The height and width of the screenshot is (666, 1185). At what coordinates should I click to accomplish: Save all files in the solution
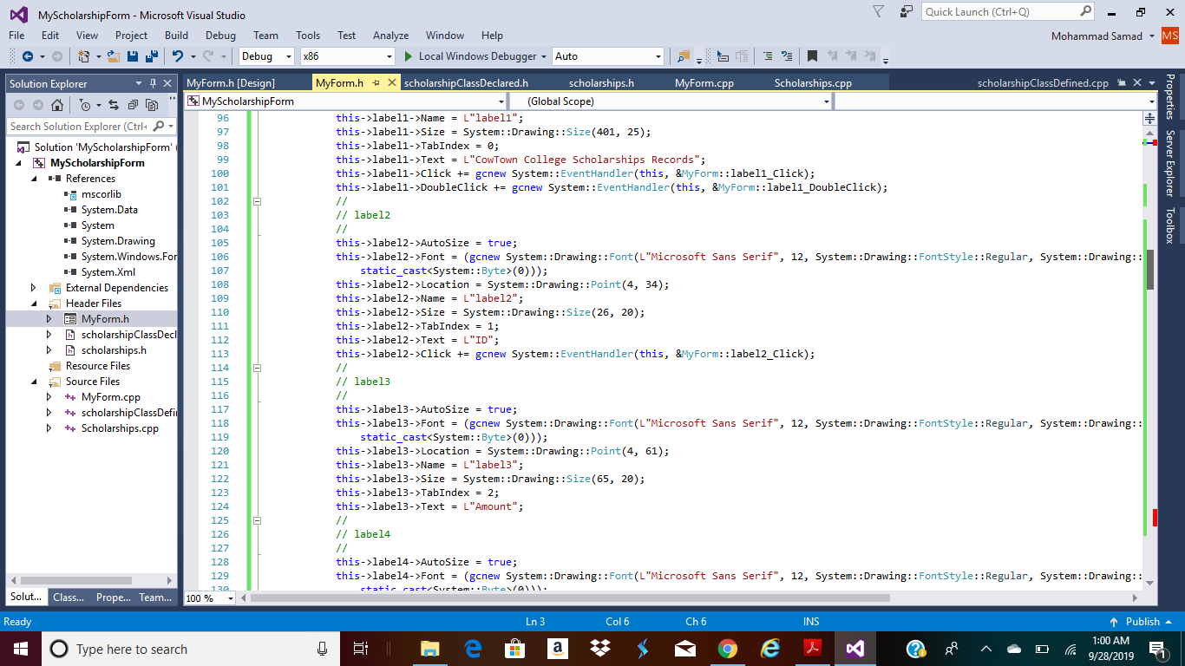pyautogui.click(x=150, y=56)
